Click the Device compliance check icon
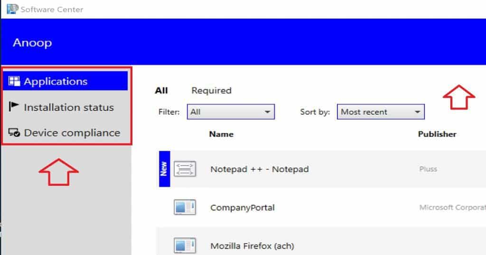Screen dimensions: 486x255 [14, 133]
